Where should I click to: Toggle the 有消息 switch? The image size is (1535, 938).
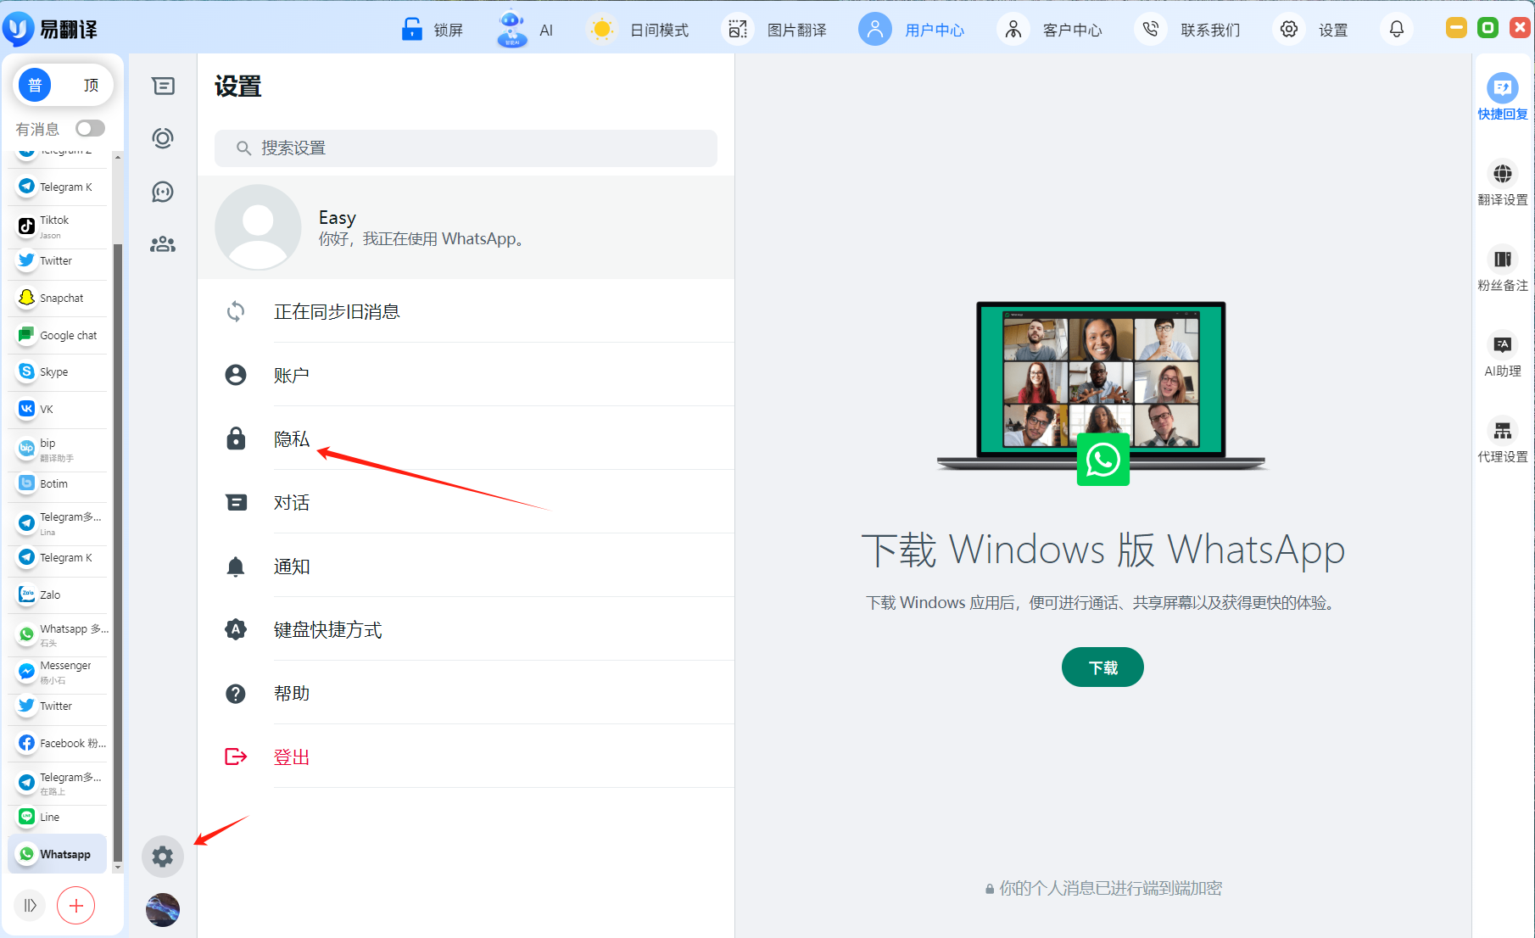coord(90,128)
